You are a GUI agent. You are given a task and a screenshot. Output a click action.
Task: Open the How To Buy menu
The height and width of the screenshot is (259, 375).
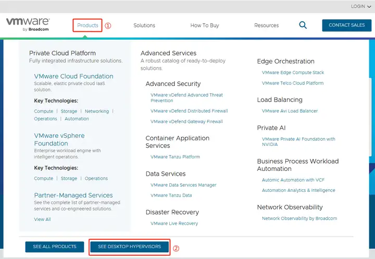[x=205, y=26]
